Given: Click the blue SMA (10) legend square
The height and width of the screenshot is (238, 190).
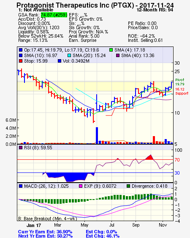Looking at the screenshot, I should tap(21, 55).
